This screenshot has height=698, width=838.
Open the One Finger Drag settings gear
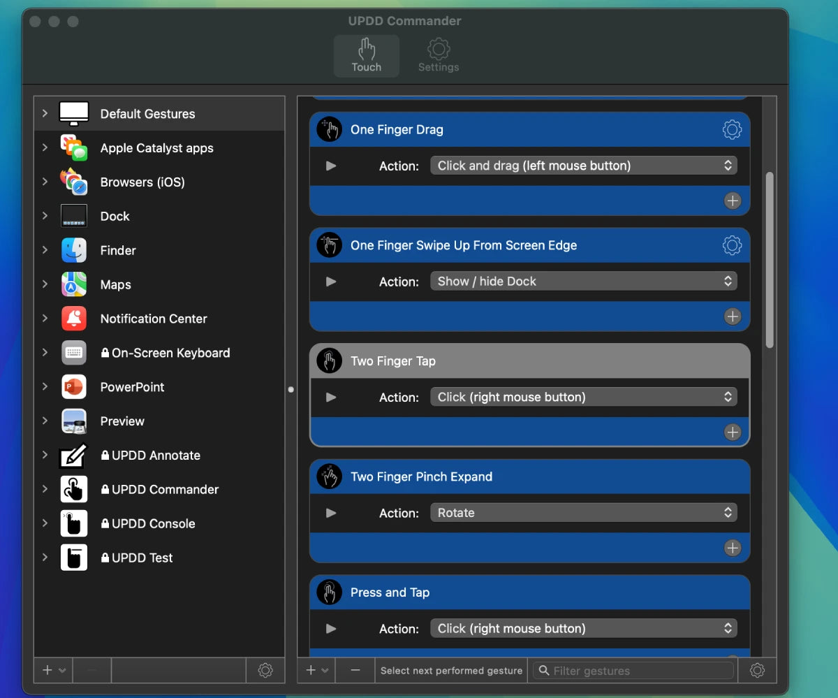click(x=732, y=129)
